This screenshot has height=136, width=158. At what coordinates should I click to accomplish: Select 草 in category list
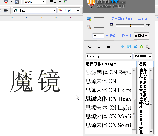click(141, 116)
